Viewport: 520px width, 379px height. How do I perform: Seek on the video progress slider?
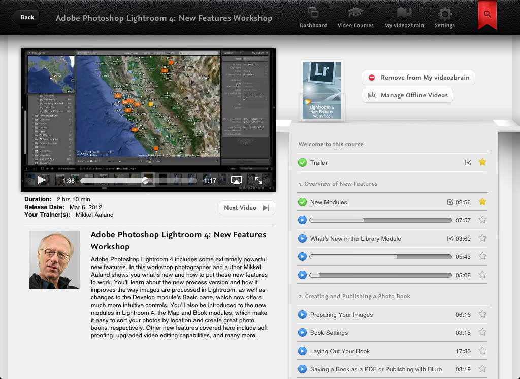point(139,181)
